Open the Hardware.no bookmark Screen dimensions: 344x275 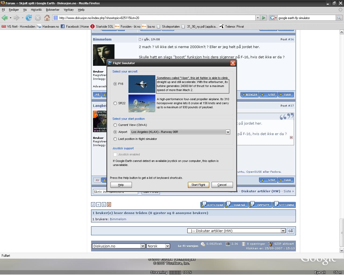(x=48, y=26)
